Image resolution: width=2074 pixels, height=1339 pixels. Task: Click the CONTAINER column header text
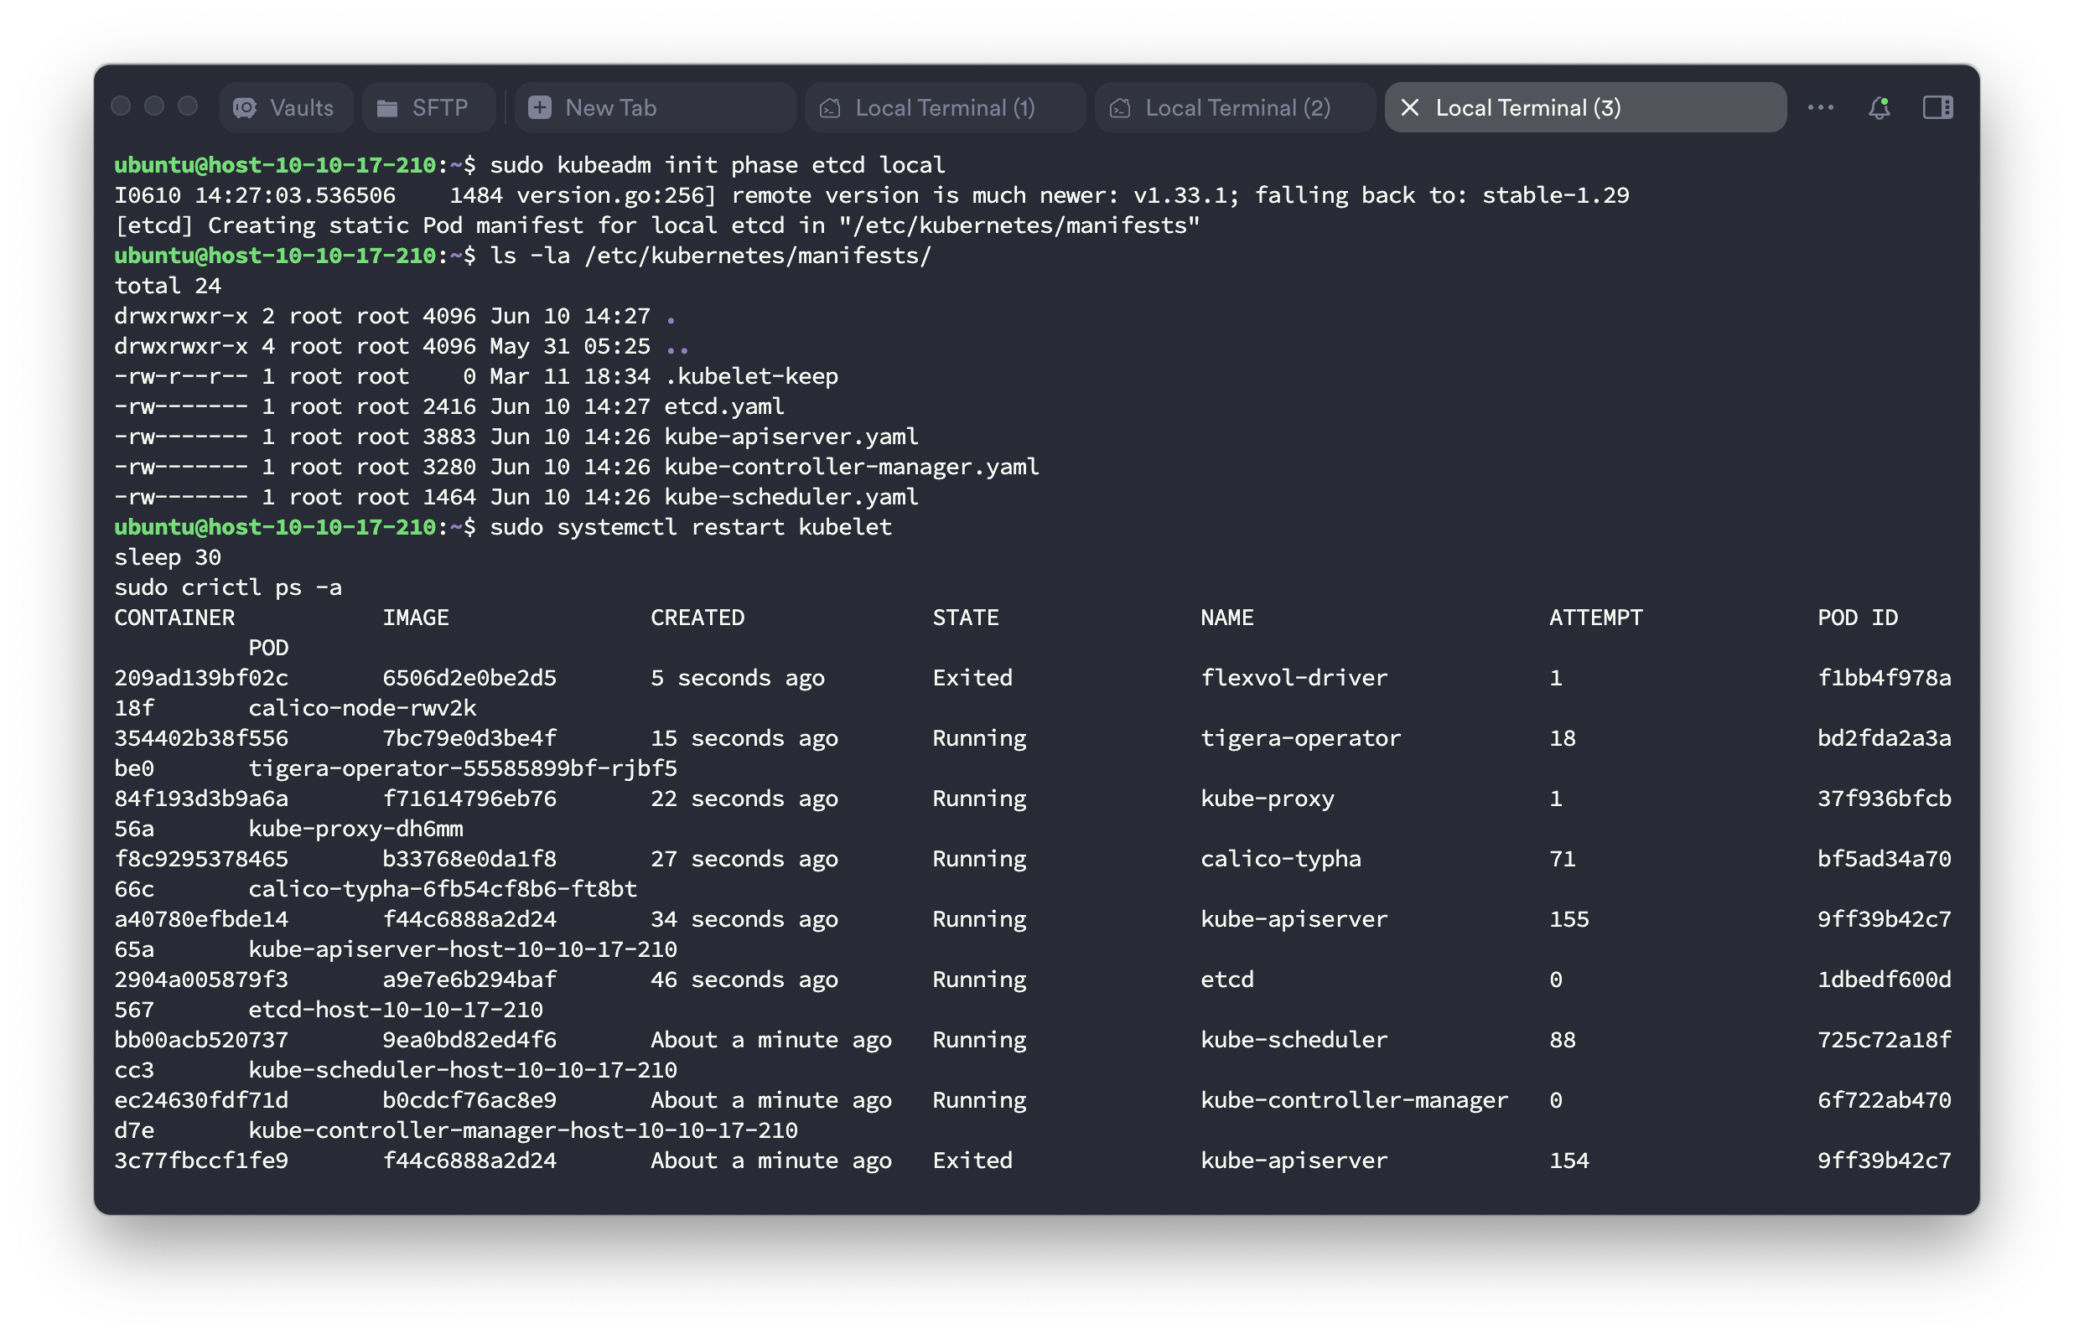174,618
